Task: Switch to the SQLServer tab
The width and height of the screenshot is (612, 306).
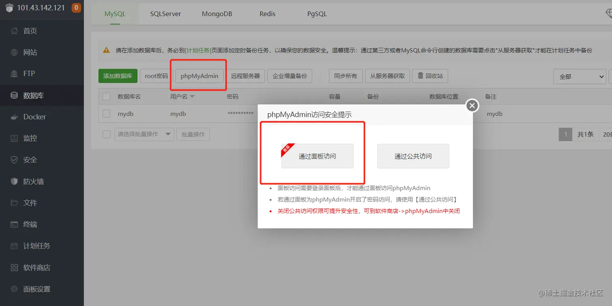Action: [x=166, y=14]
